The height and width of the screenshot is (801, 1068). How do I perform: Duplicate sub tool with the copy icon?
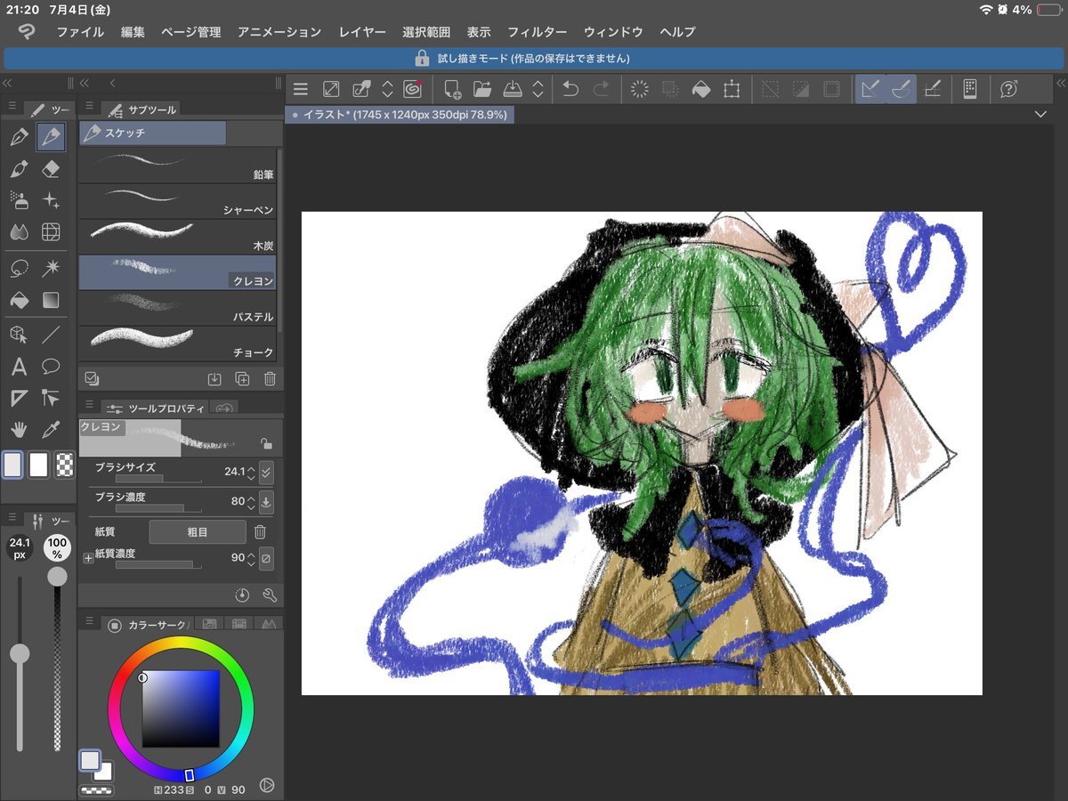pos(242,378)
